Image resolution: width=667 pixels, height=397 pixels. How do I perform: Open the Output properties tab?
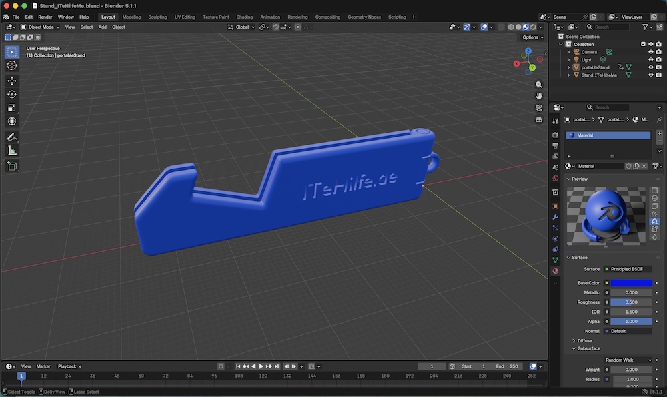click(555, 145)
